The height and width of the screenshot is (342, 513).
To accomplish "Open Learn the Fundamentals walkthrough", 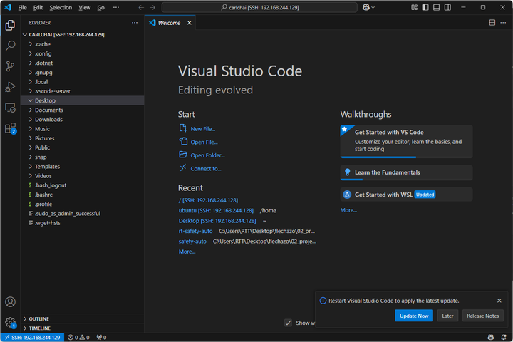I will click(406, 172).
